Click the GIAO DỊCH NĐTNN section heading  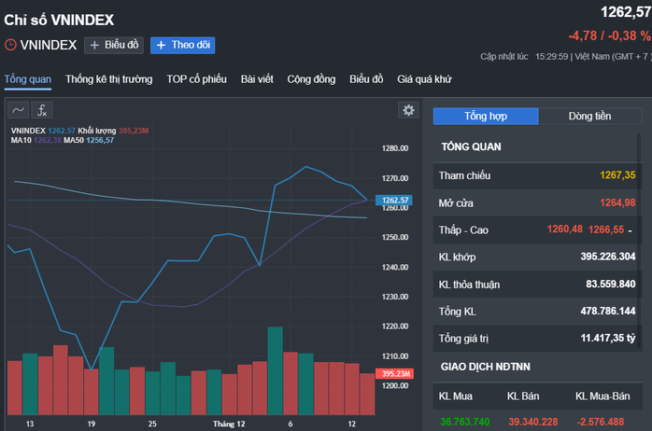(x=486, y=367)
